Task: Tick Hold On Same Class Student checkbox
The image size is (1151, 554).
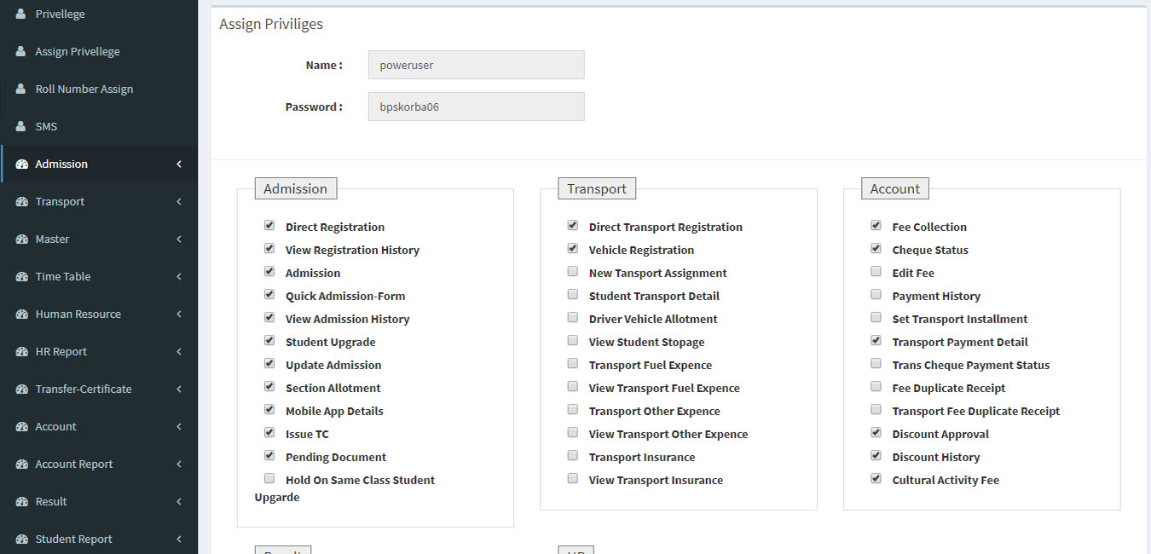Action: [269, 479]
